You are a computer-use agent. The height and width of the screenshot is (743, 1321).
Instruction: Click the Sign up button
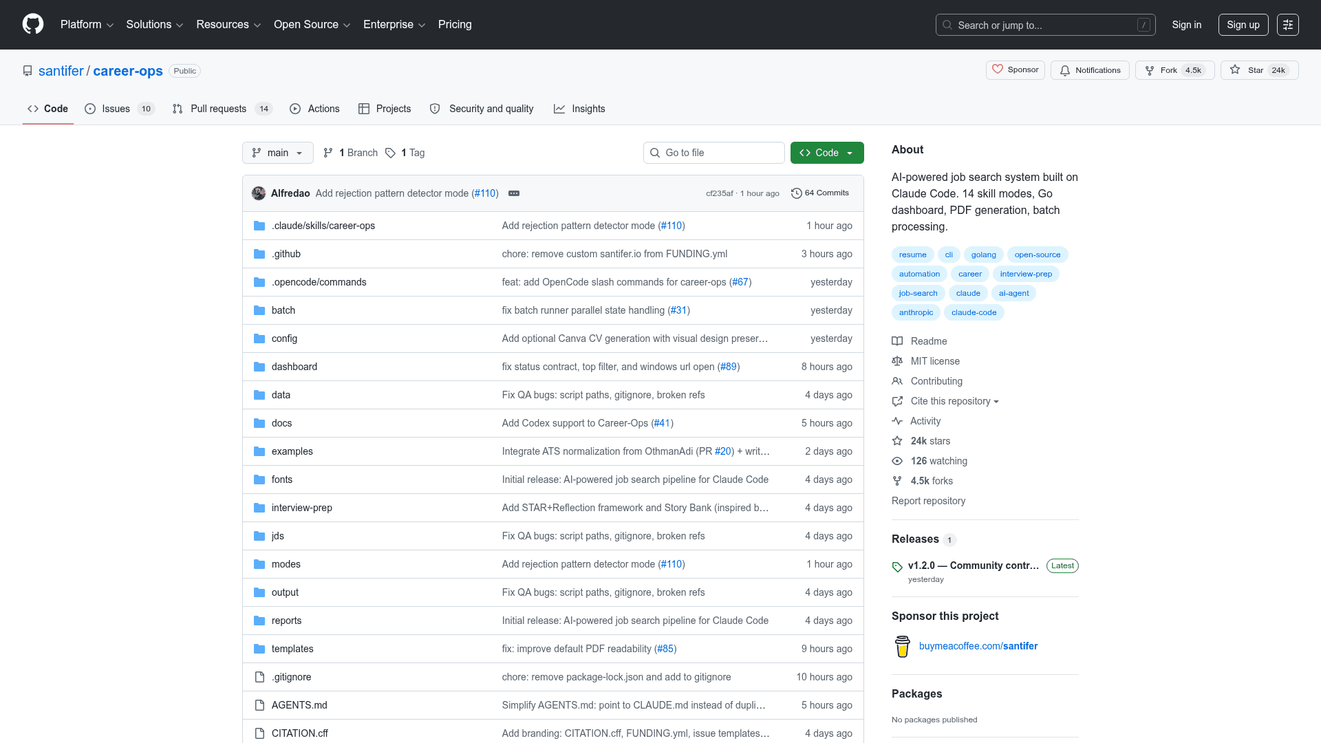click(x=1243, y=25)
